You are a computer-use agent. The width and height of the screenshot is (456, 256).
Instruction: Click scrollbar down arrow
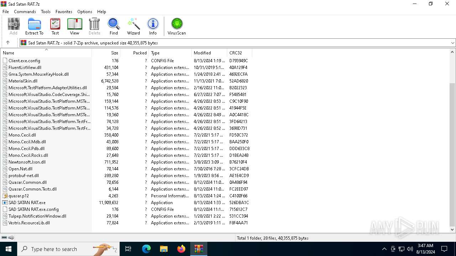click(452, 230)
